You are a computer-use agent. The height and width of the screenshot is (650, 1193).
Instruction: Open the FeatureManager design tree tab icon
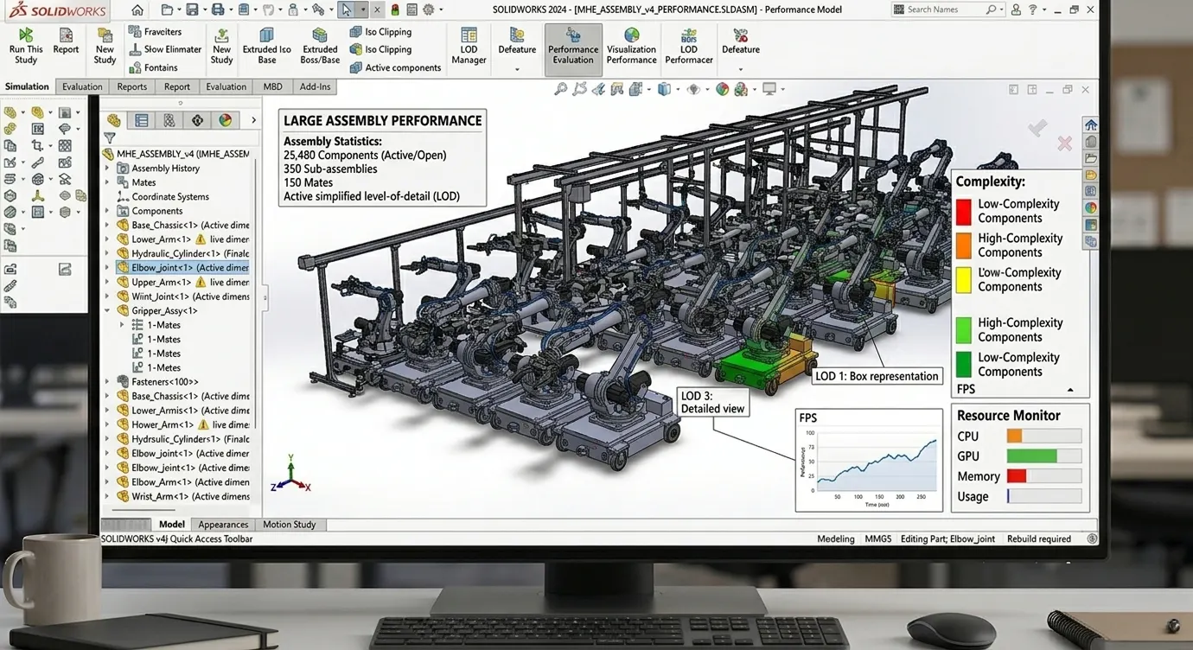click(114, 120)
